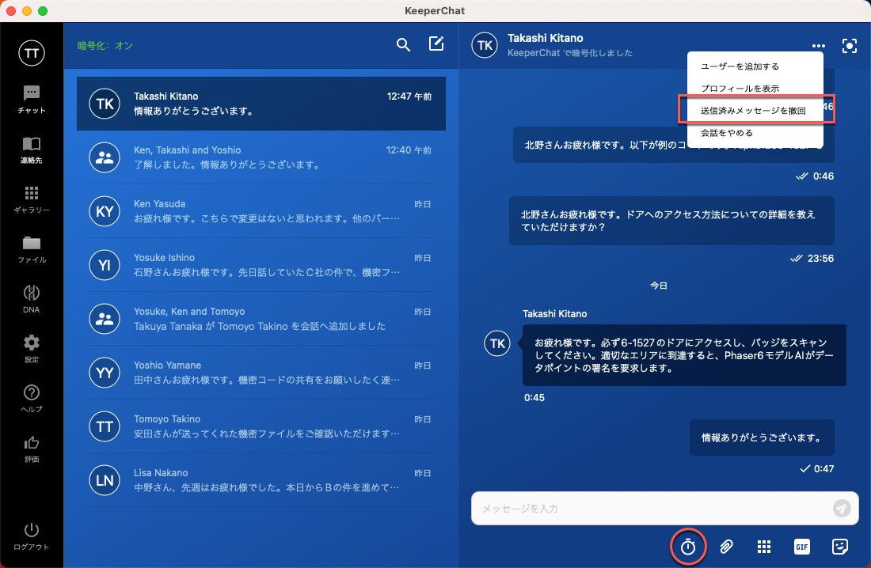Select プロフィールを表示 menu option

click(740, 89)
